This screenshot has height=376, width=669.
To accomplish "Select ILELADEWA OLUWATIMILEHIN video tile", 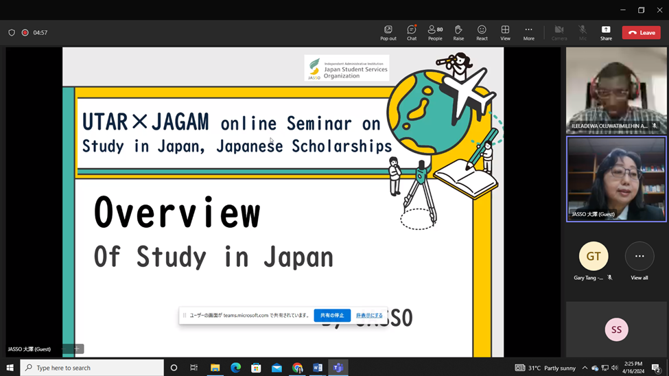I will click(x=616, y=91).
